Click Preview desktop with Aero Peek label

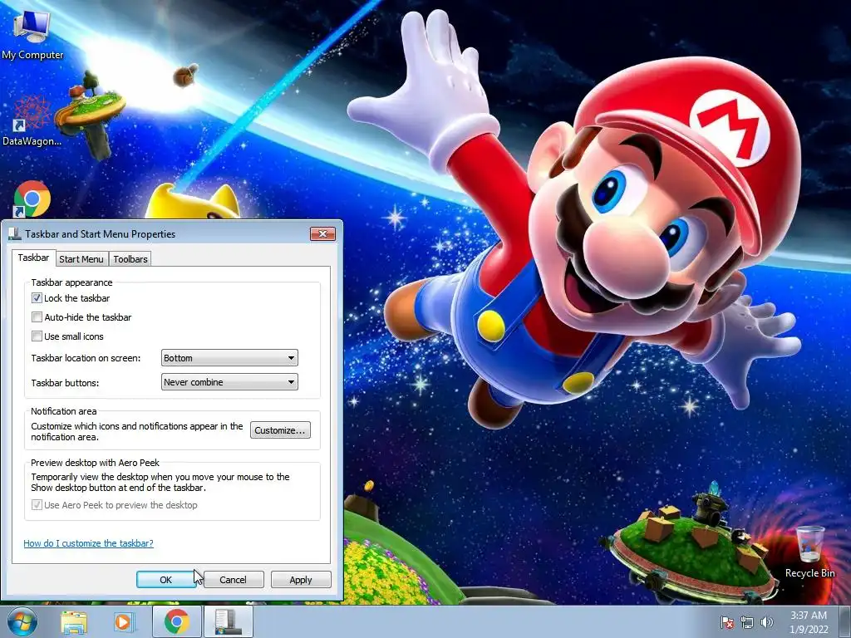click(95, 463)
